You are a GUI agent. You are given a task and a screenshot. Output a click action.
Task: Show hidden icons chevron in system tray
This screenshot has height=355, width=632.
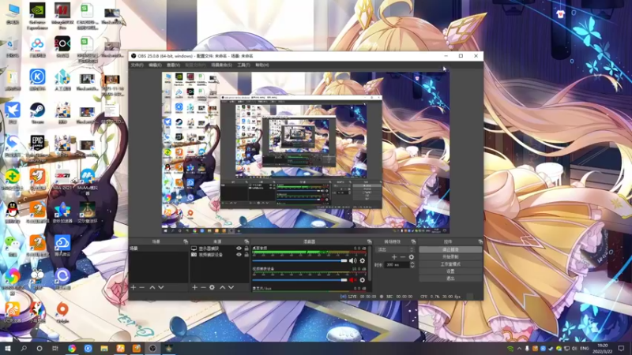(x=519, y=348)
